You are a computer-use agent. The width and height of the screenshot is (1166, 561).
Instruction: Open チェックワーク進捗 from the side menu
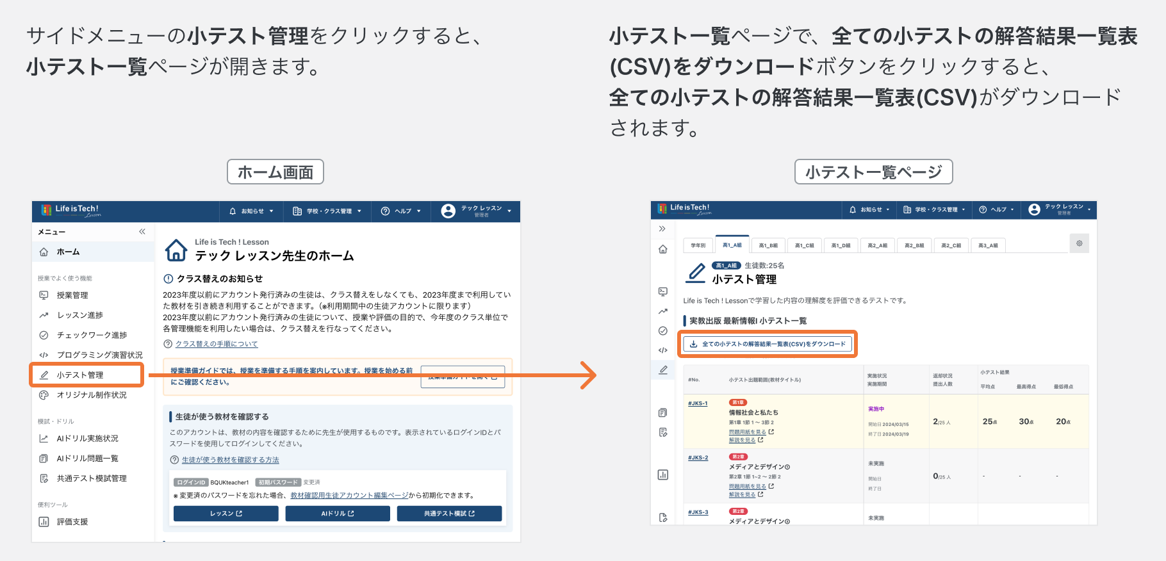93,335
